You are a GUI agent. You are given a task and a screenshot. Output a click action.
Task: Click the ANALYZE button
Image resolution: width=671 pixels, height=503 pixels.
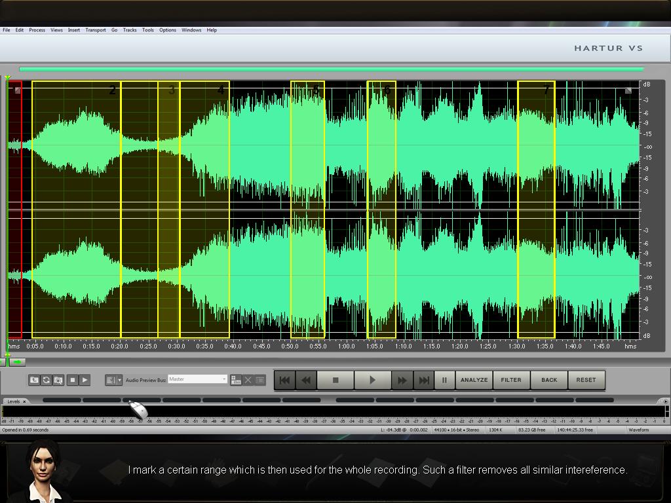(474, 380)
